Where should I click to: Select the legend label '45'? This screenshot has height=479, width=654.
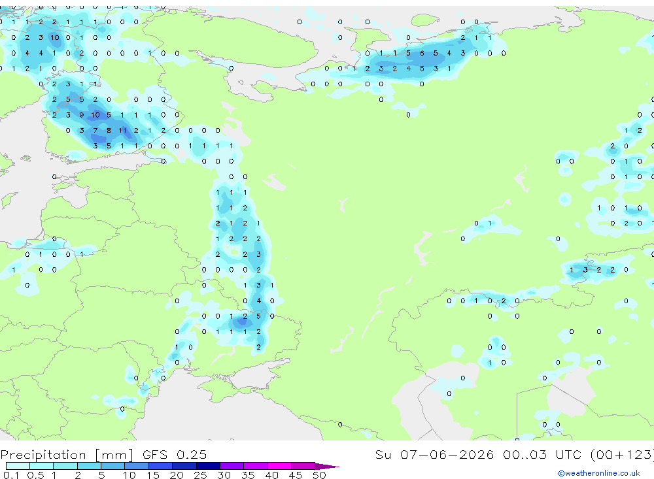[296, 475]
